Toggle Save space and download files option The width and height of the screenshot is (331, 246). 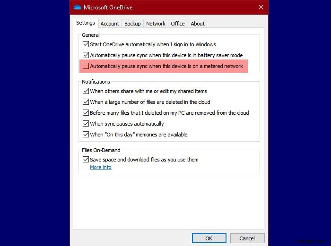tap(86, 160)
